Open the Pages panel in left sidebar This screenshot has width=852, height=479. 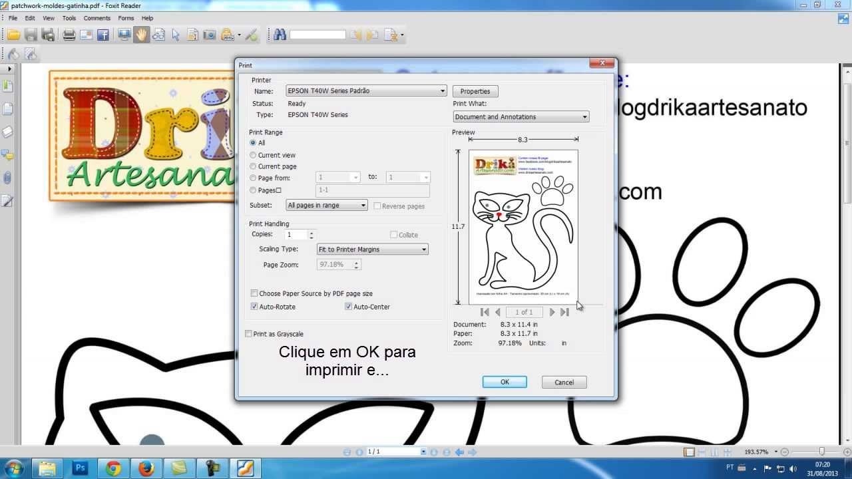click(8, 109)
